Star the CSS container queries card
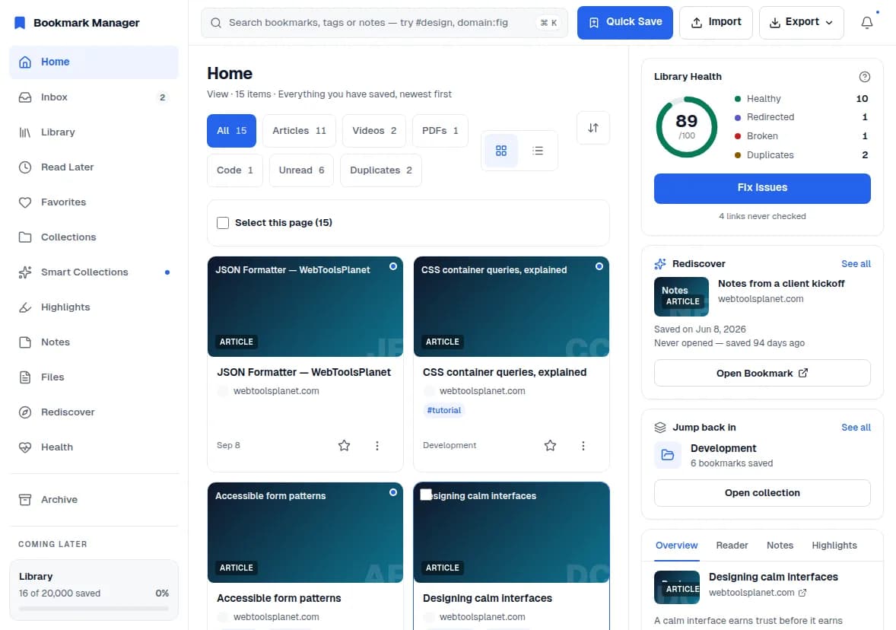The image size is (896, 630). [x=550, y=445]
